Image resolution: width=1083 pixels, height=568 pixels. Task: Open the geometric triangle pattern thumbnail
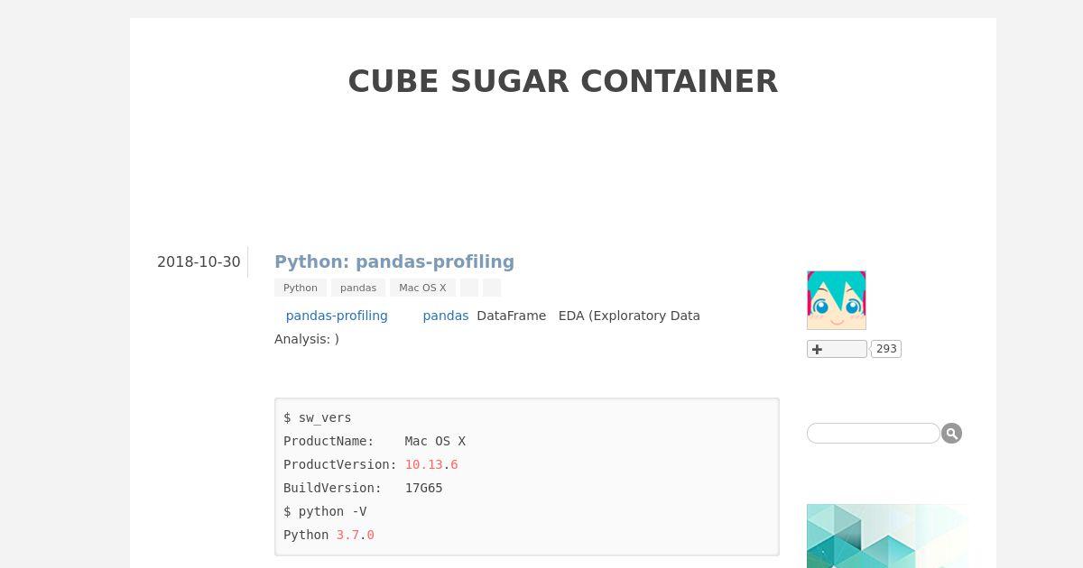point(888,536)
